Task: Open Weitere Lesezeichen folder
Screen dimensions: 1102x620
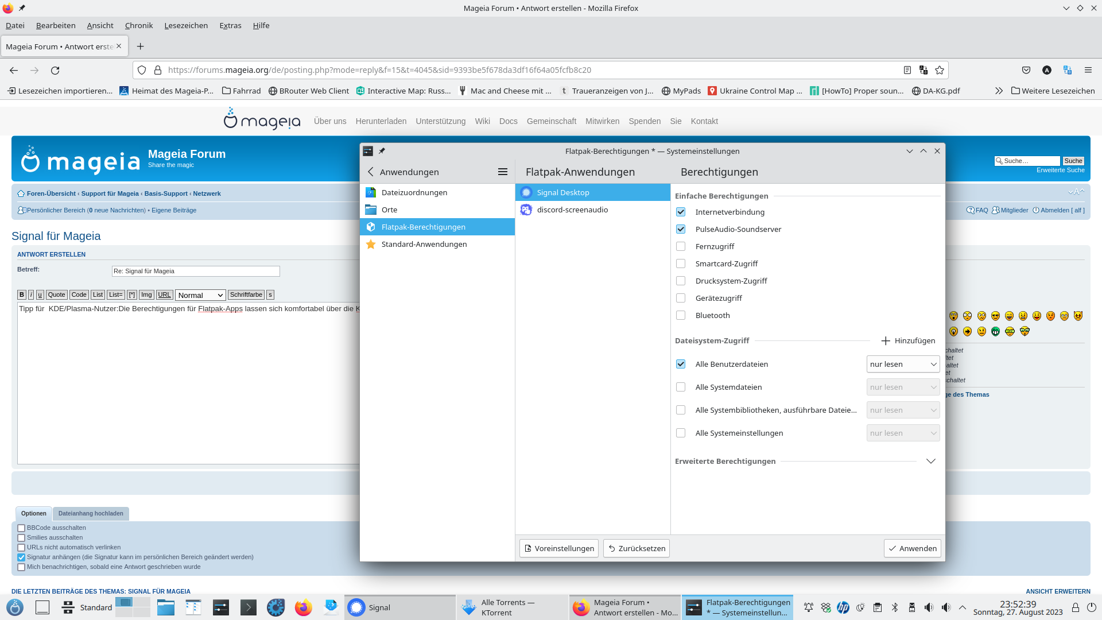Action: pyautogui.click(x=1053, y=91)
